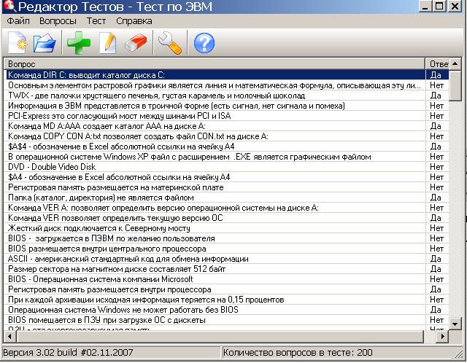Sort by the Ответ column header

437,64
